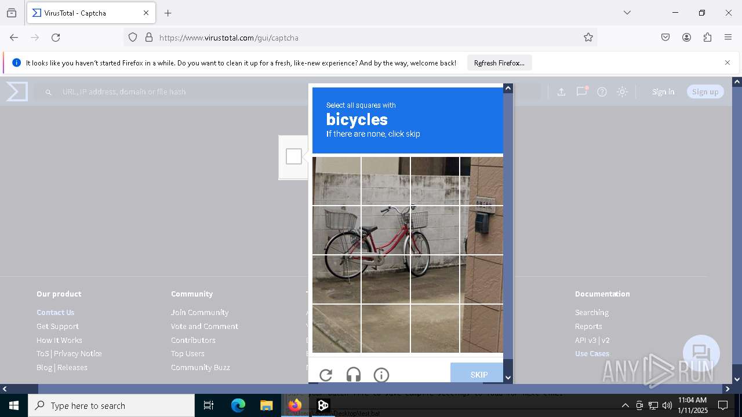Open captcha help info icon
This screenshot has height=417, width=742.
(x=381, y=375)
